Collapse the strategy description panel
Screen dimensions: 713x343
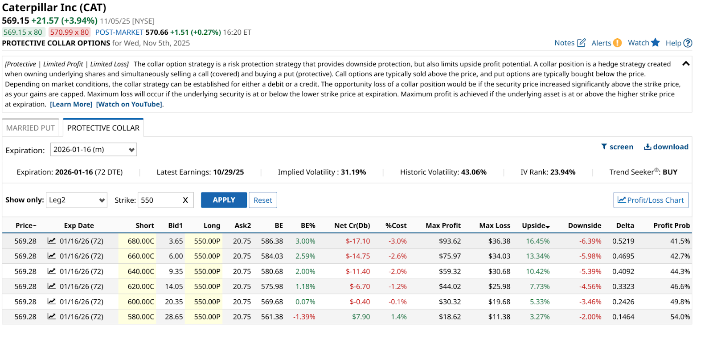(x=686, y=64)
